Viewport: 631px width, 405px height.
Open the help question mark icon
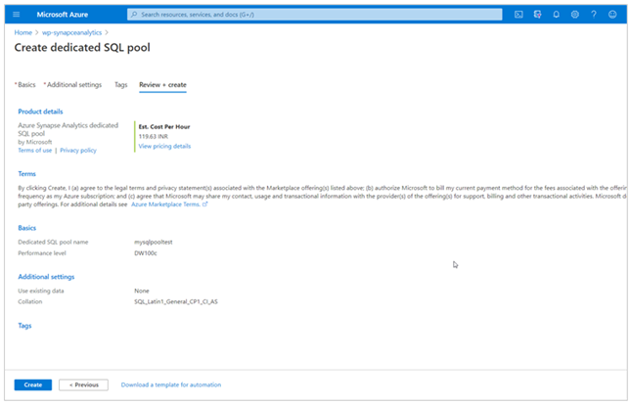coord(594,15)
